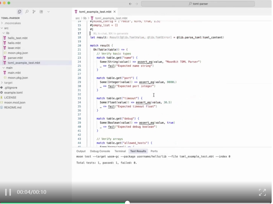Switch to the Debug Console tab

[x=100, y=151]
